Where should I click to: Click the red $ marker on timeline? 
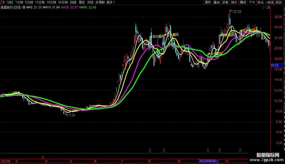[43, 157]
